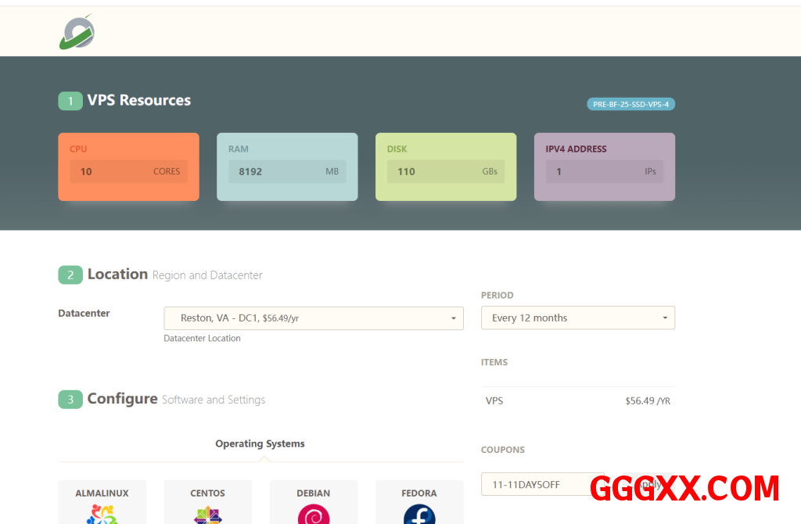Select the Fedora operating system icon

coord(419,512)
